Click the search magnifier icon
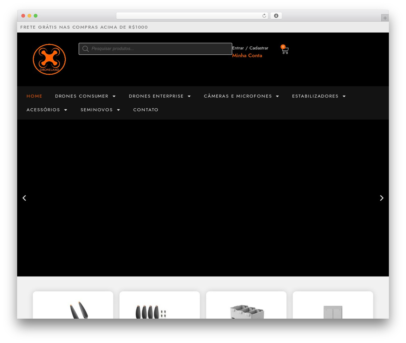The height and width of the screenshot is (343, 406). [x=85, y=49]
